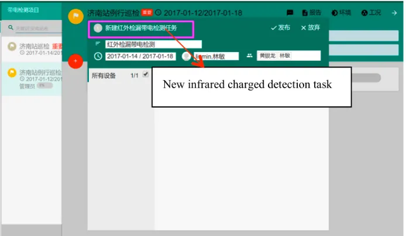
Task: Click the members field with 黄银龙 林敏
Action: coord(289,55)
